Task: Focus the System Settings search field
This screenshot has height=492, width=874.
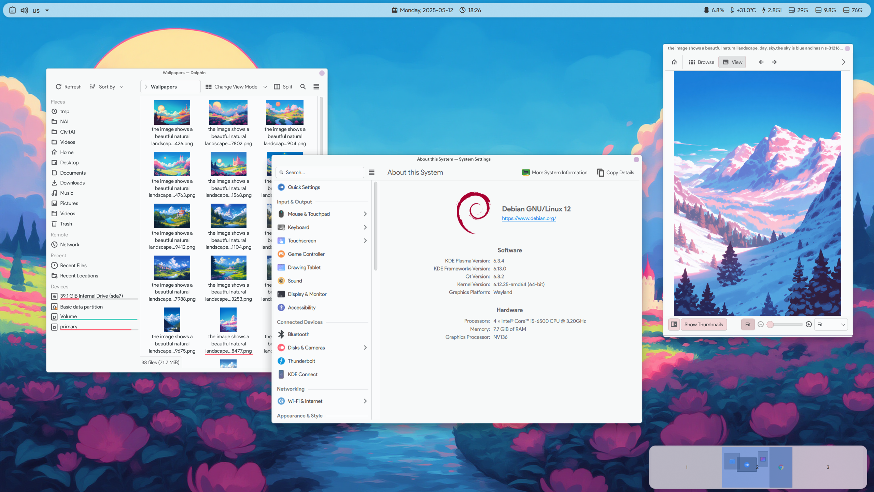Action: pos(320,173)
